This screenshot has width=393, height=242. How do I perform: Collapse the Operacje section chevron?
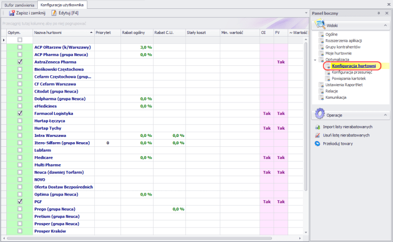tap(385, 114)
